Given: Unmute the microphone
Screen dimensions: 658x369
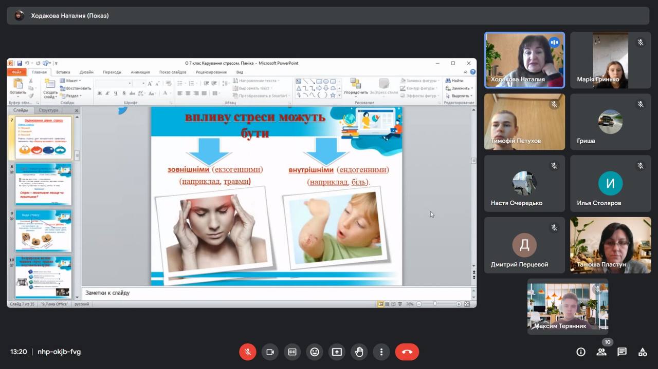Looking at the screenshot, I should [x=247, y=352].
